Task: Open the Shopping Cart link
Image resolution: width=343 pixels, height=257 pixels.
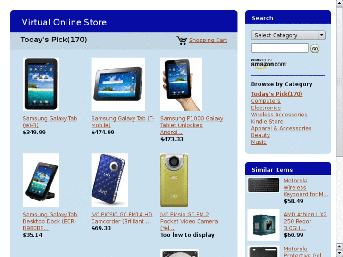Action: pyautogui.click(x=208, y=40)
